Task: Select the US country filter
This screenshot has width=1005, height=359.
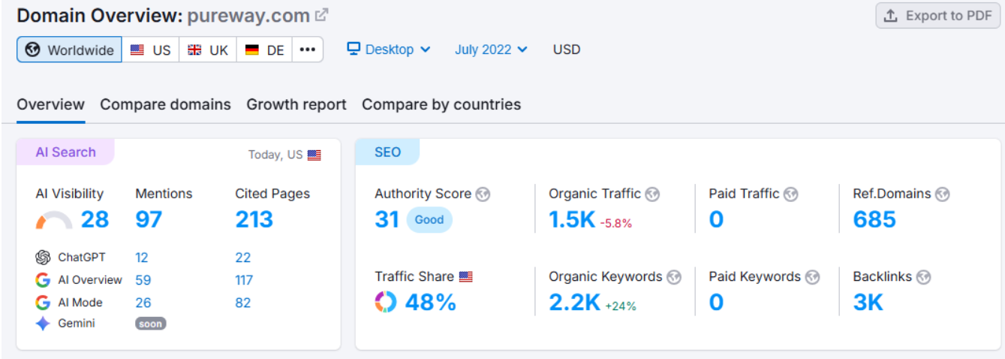Action: [x=151, y=50]
